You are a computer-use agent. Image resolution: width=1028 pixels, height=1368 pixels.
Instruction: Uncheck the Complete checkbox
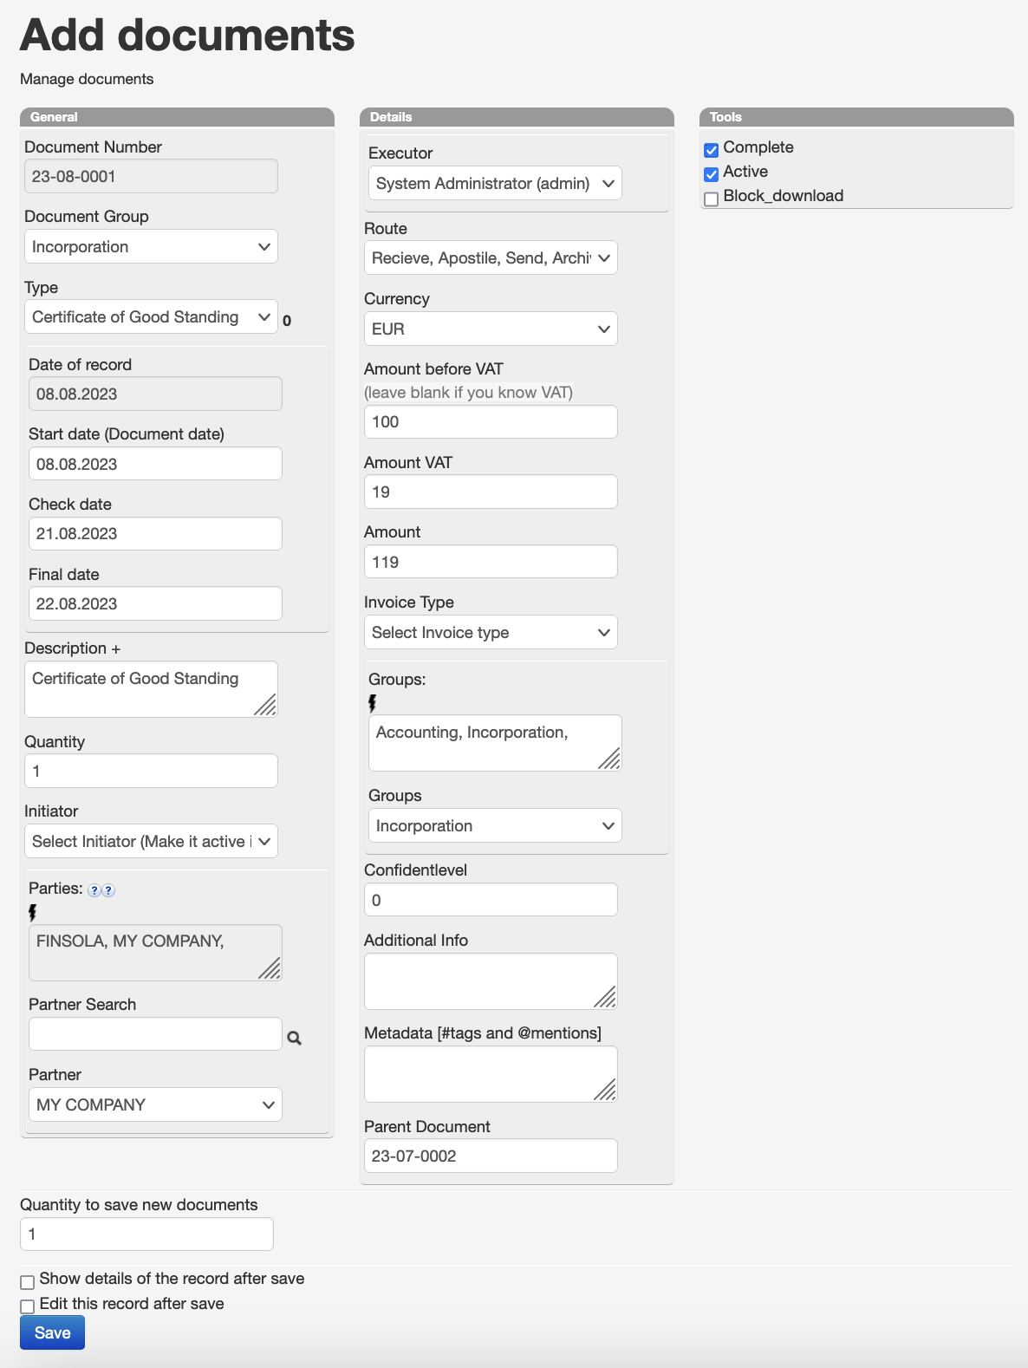[712, 150]
